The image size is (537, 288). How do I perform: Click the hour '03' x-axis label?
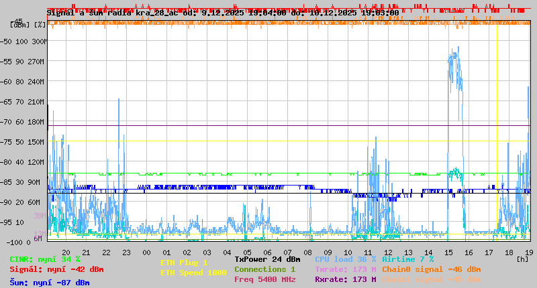(207, 253)
